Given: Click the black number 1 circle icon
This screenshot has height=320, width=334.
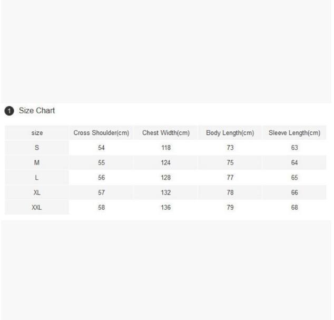Looking at the screenshot, I should coord(9,111).
